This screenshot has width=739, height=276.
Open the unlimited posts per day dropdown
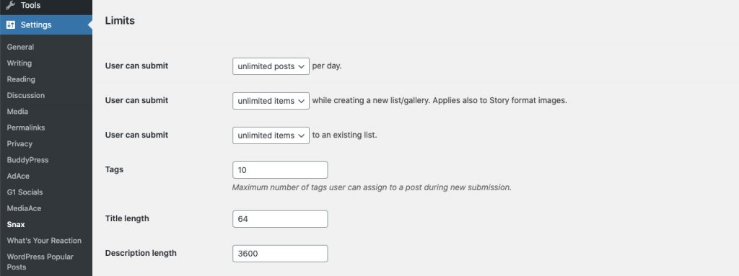pyautogui.click(x=271, y=66)
